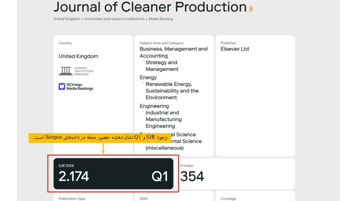The height and width of the screenshot is (201, 357).
Task: Click United Kingdom in the Country card
Action: tap(78, 56)
